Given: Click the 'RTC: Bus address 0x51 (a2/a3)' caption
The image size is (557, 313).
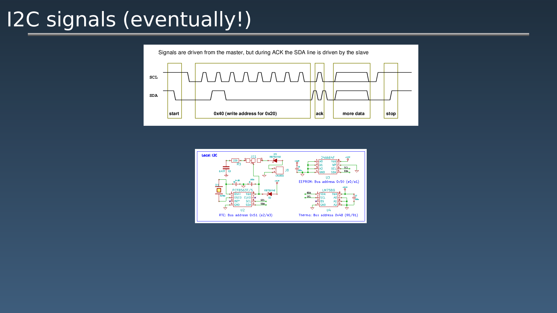Looking at the screenshot, I should coord(246,215).
